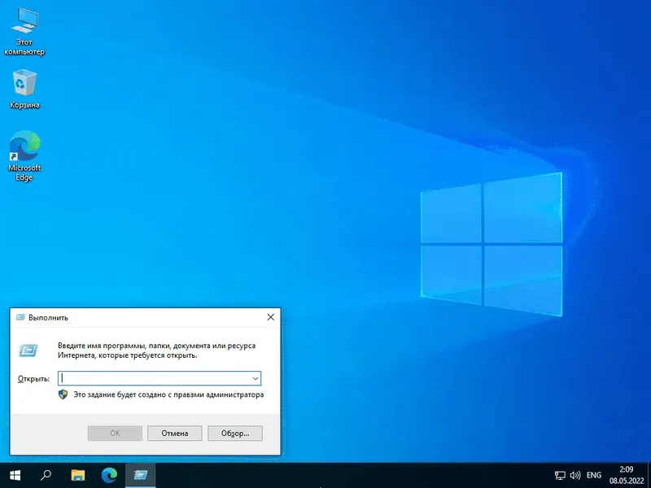Image resolution: width=651 pixels, height=488 pixels.
Task: Click the network icon in the system tray
Action: (558, 475)
